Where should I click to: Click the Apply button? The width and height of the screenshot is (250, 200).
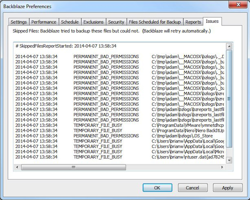coord(228,187)
